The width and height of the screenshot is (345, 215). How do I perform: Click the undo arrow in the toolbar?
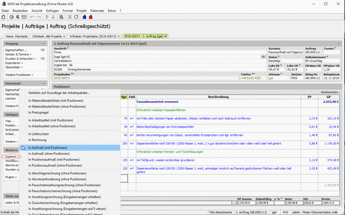click(32, 17)
